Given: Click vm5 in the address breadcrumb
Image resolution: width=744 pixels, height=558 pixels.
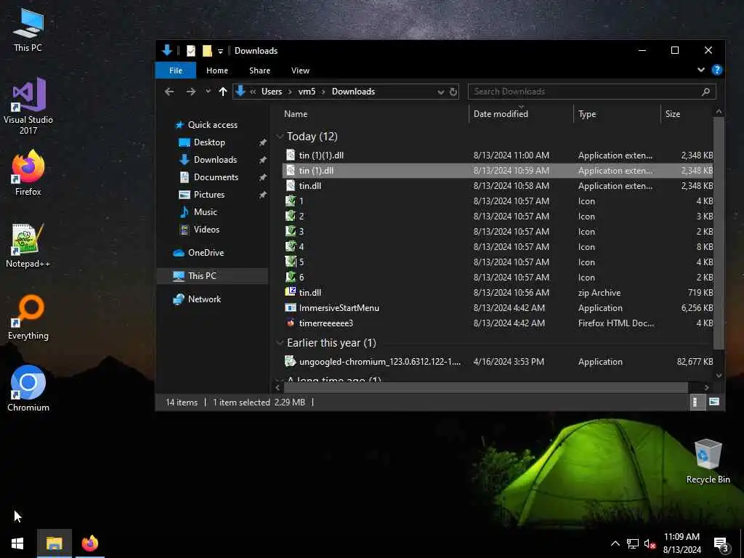Looking at the screenshot, I should tap(307, 92).
